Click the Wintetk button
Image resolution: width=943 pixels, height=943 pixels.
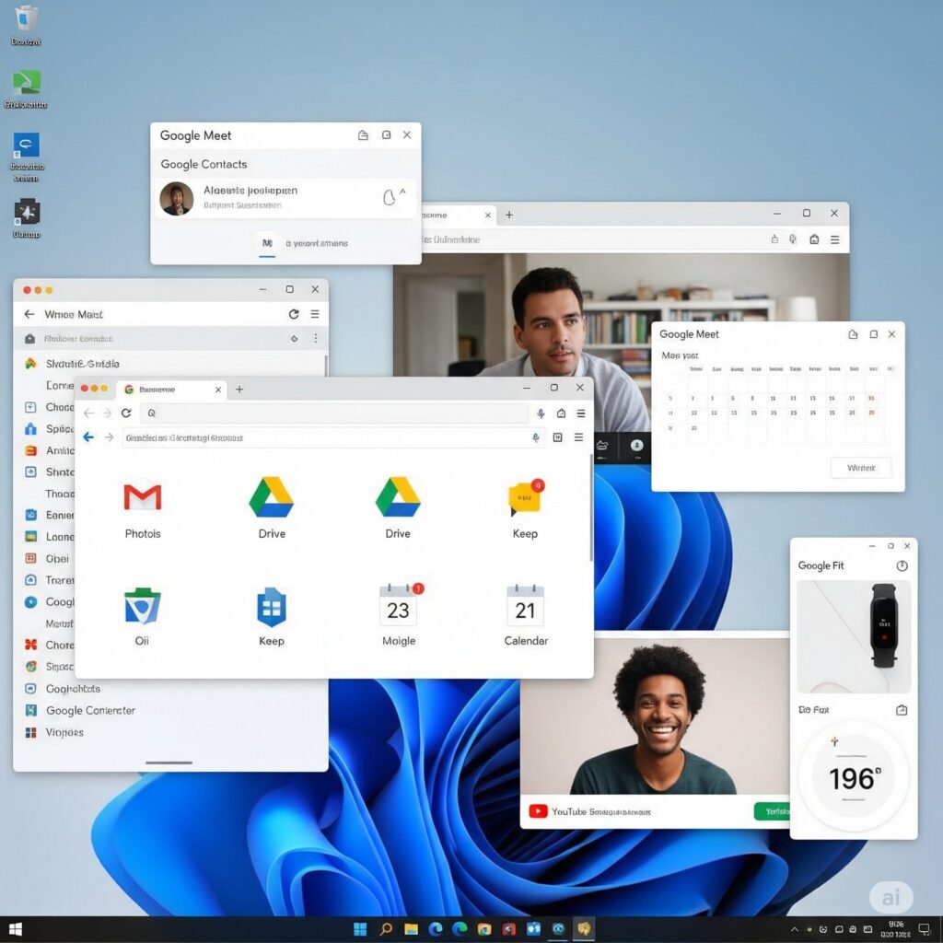[861, 468]
